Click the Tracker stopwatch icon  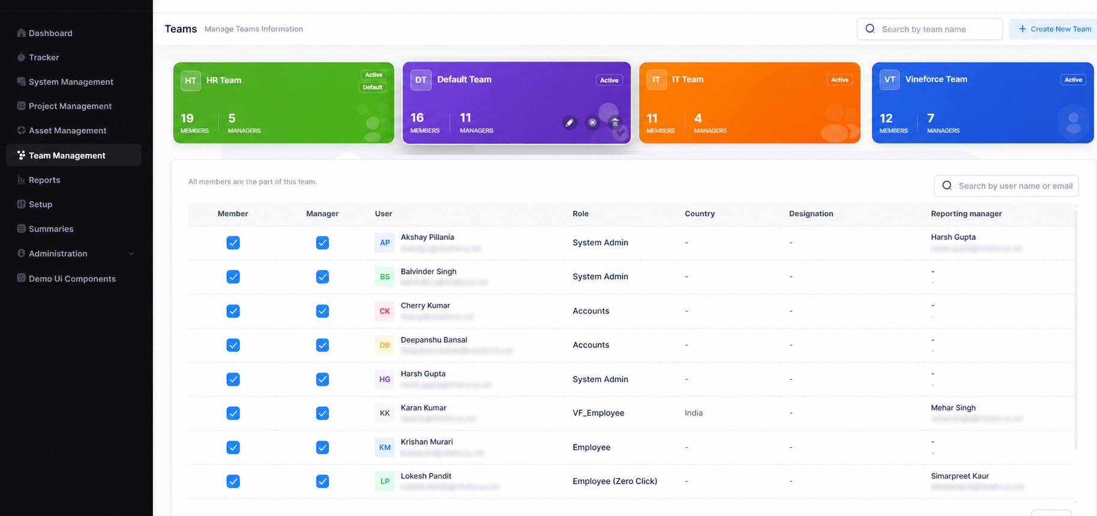coord(21,57)
